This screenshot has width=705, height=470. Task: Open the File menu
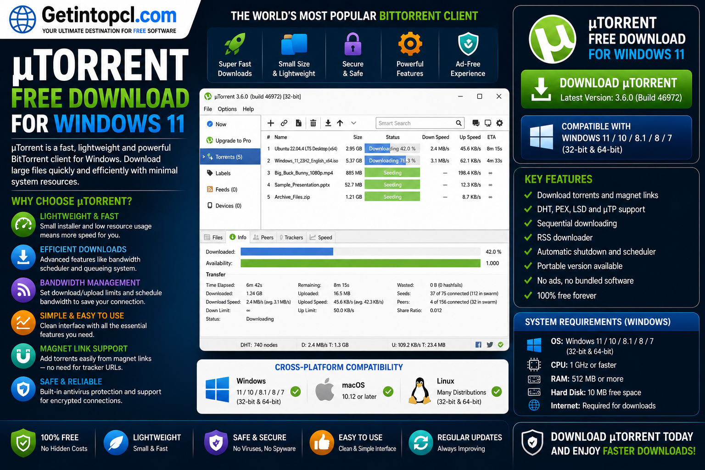pos(208,109)
